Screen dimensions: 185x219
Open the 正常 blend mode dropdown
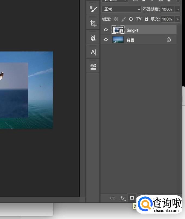point(121,9)
